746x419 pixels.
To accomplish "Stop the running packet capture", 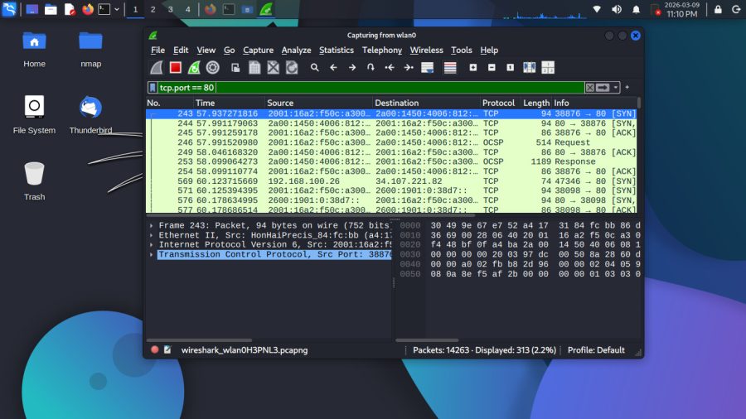I will [175, 68].
